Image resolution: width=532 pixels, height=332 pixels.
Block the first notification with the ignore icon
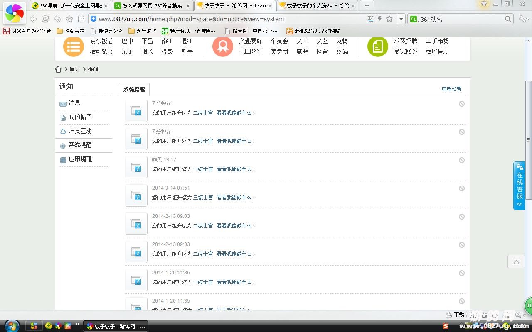[x=461, y=104]
